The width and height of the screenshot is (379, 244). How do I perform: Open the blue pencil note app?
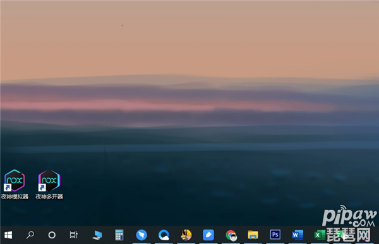click(208, 235)
